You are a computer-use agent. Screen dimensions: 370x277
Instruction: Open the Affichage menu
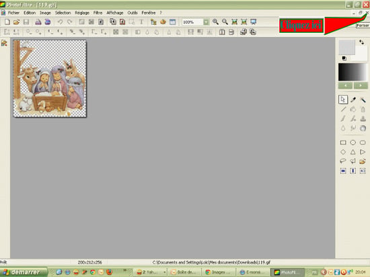coord(115,13)
